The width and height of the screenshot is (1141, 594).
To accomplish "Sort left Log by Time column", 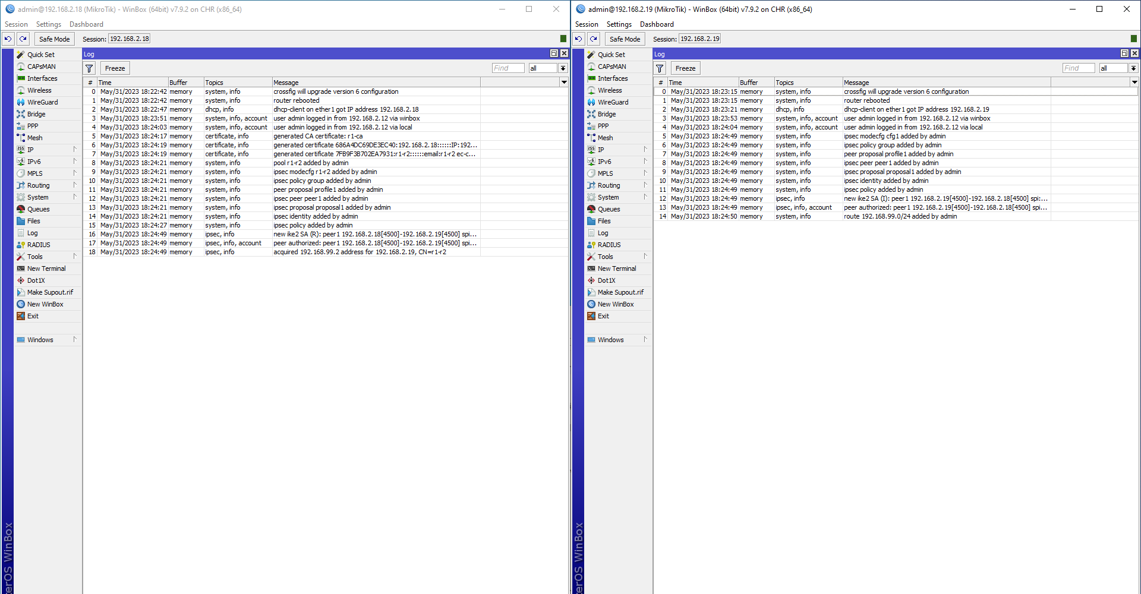I will (133, 83).
